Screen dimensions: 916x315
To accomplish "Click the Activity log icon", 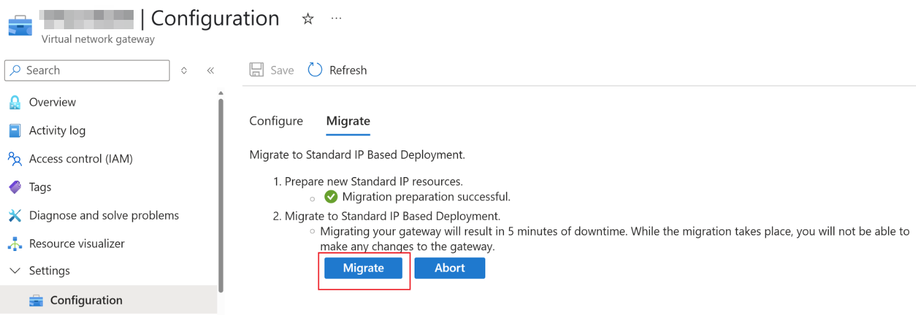I will click(15, 130).
